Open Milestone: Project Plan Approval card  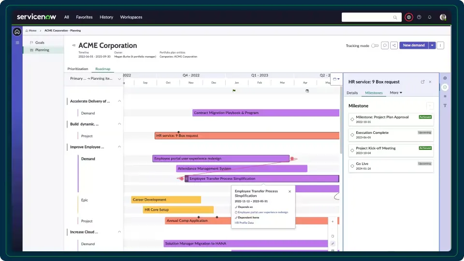[391, 119]
